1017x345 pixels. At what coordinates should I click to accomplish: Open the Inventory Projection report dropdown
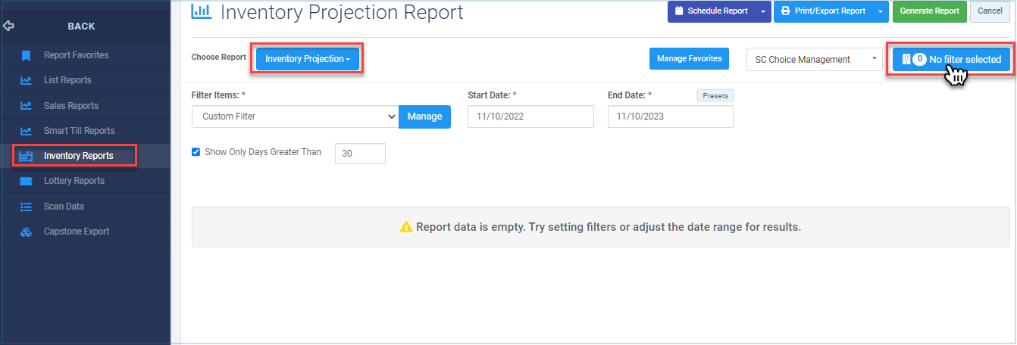307,59
